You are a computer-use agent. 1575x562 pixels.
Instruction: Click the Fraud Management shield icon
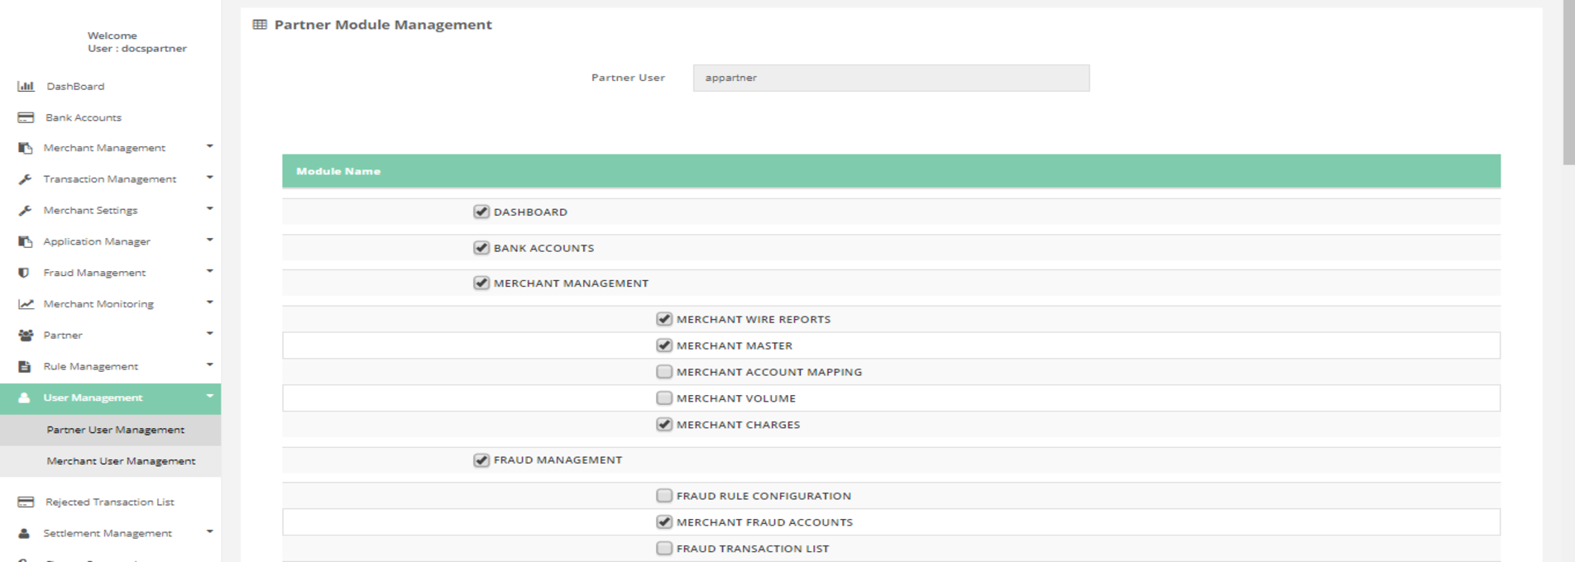(x=24, y=273)
